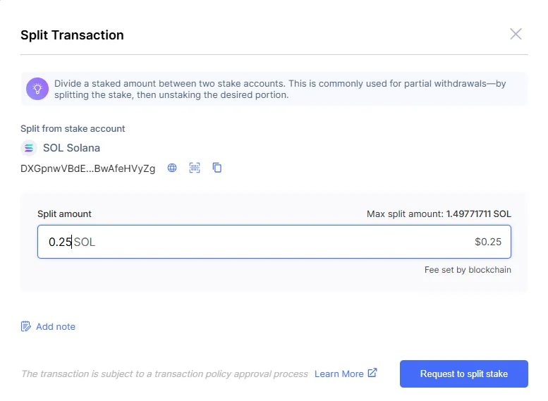Click the DXGpnwVBdE...BwAfeHVyZg address text
The width and height of the screenshot is (548, 401).
pyautogui.click(x=87, y=168)
